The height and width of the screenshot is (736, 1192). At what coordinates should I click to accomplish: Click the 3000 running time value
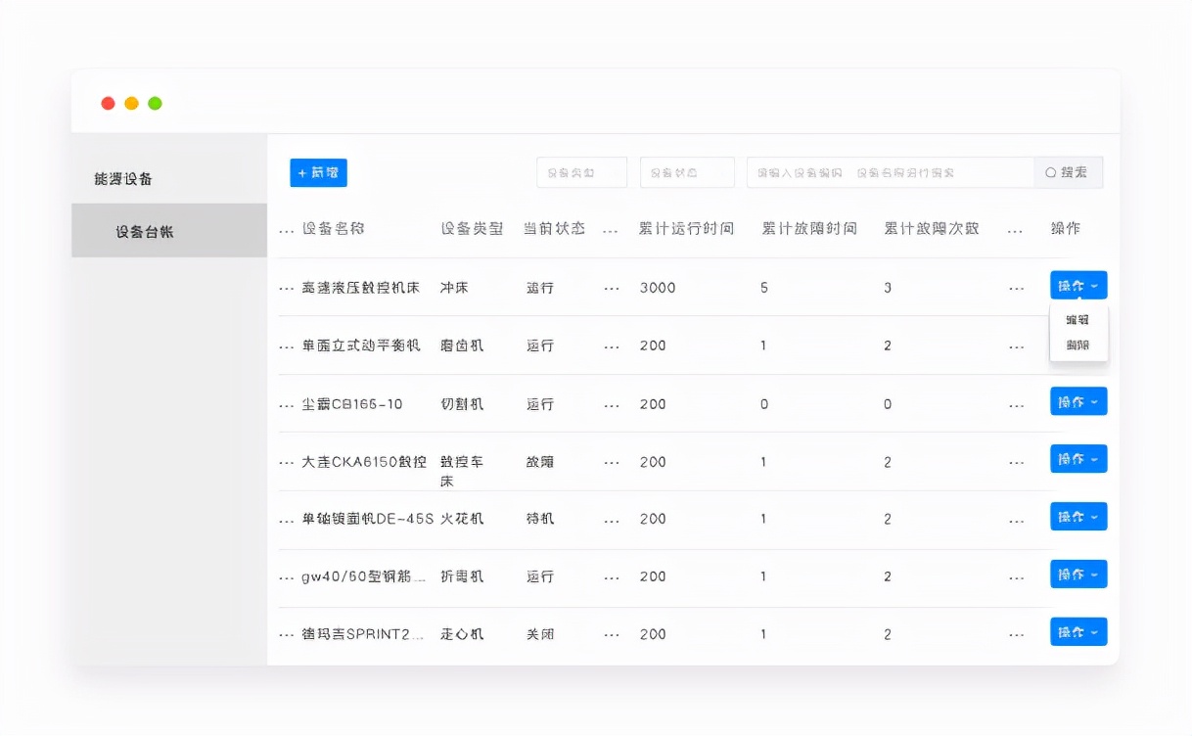[658, 288]
